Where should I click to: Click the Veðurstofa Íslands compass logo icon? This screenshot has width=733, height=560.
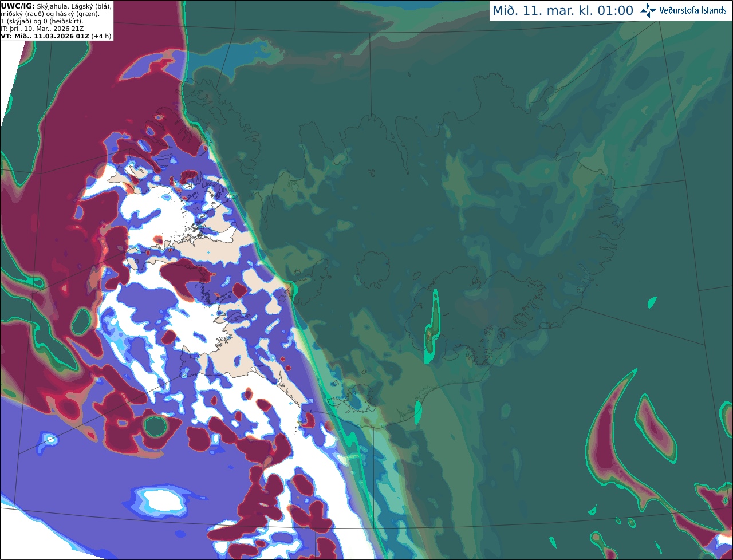pos(648,10)
